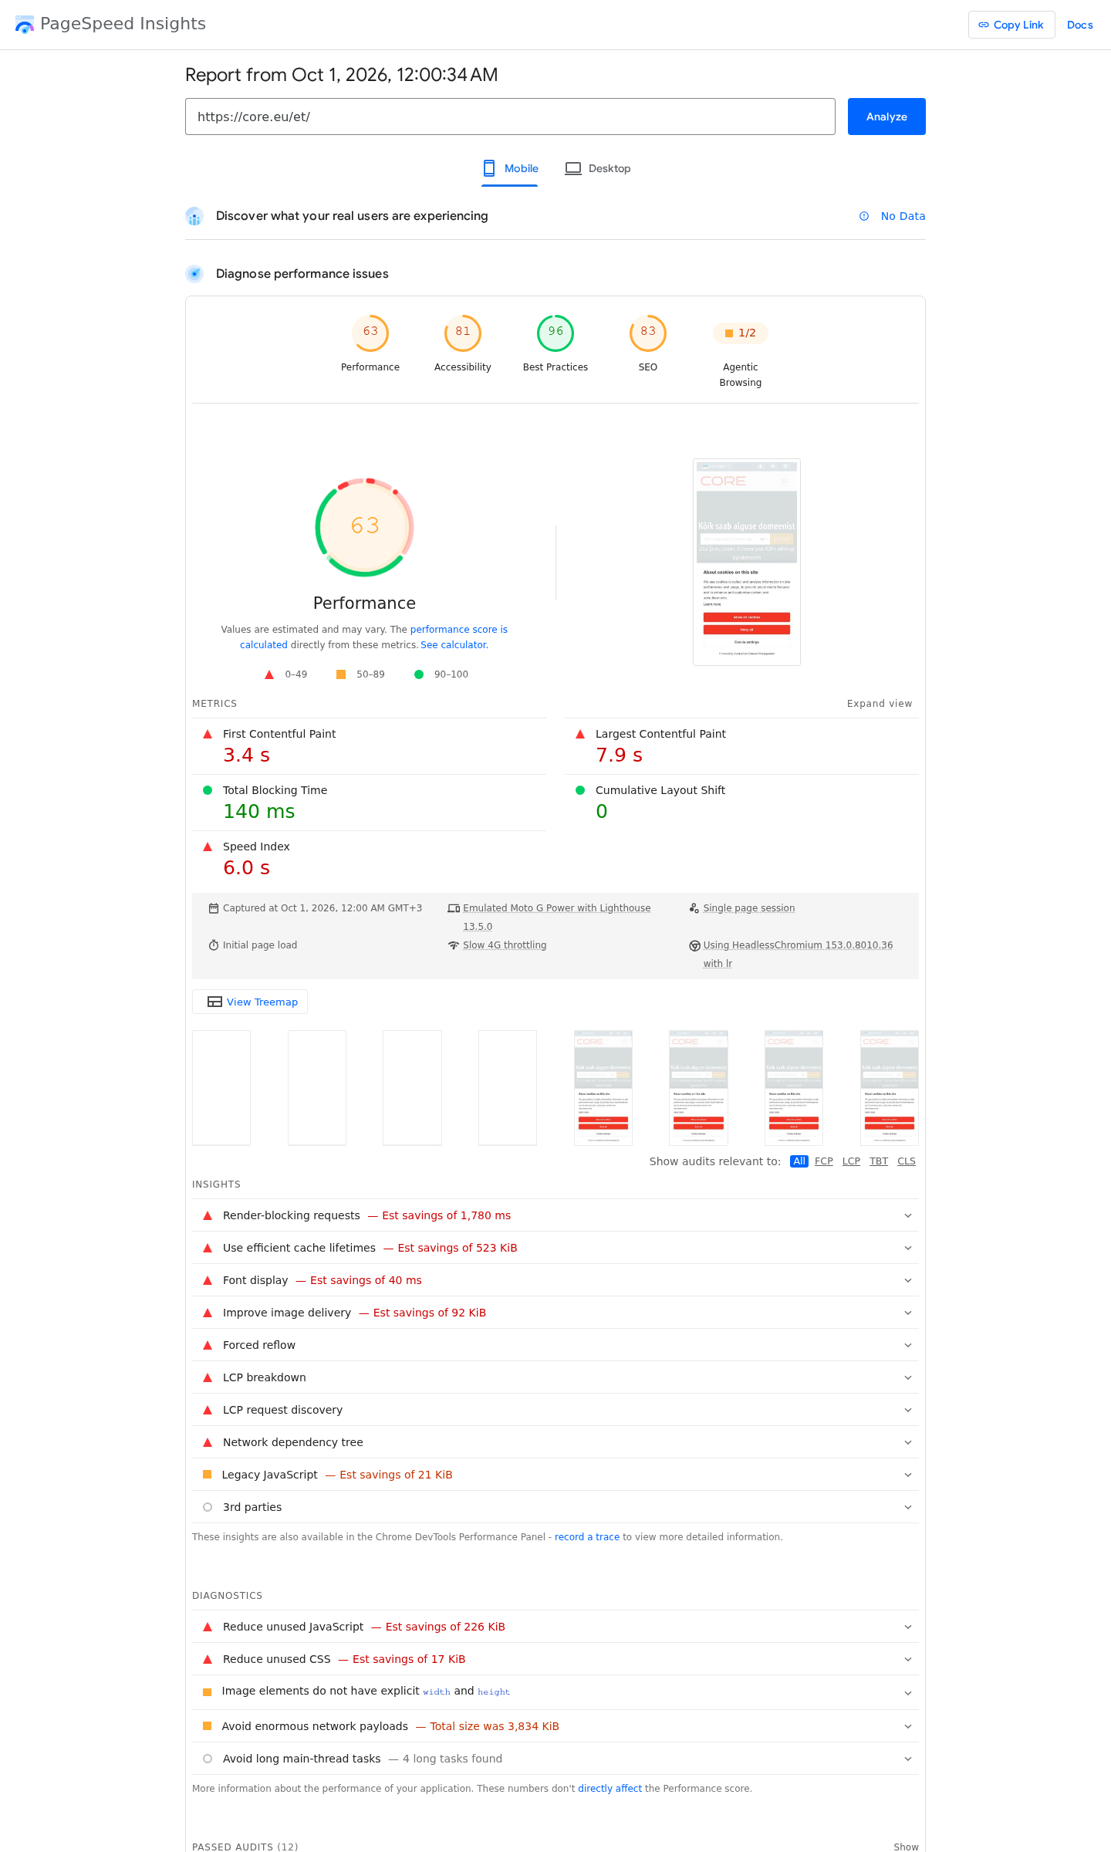Viewport: 1111px width, 1852px height.
Task: Expand Legacy JavaScript insight row
Action: point(555,1475)
